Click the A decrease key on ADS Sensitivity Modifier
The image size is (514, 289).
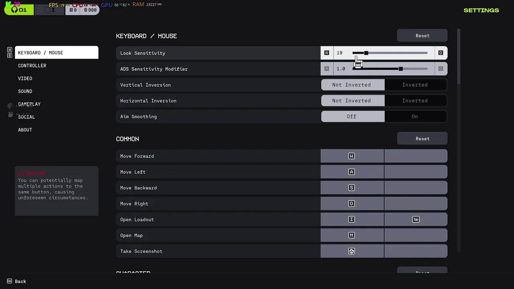[x=326, y=69]
